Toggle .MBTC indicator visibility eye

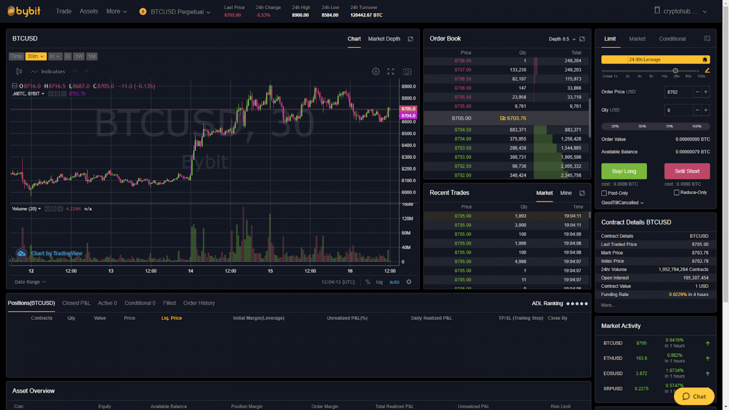tap(51, 94)
